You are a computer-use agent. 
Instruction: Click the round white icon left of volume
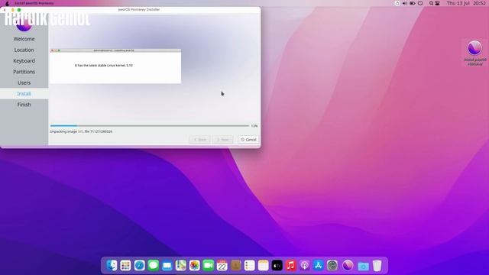[397, 3]
